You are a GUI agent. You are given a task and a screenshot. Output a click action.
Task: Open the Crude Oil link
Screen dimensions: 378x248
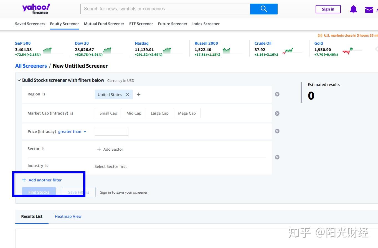pos(263,43)
